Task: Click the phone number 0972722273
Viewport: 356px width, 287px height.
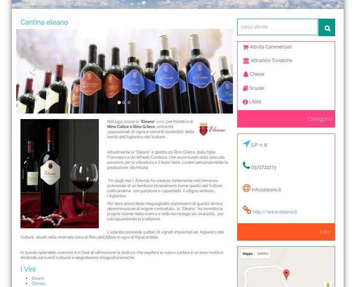Action: 264,167
